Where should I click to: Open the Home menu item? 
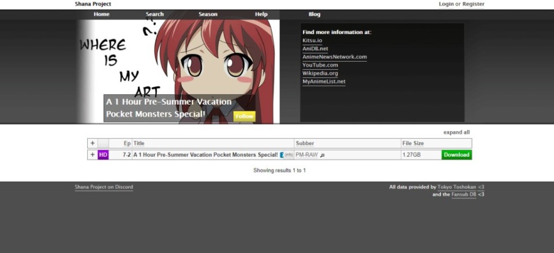tap(102, 14)
